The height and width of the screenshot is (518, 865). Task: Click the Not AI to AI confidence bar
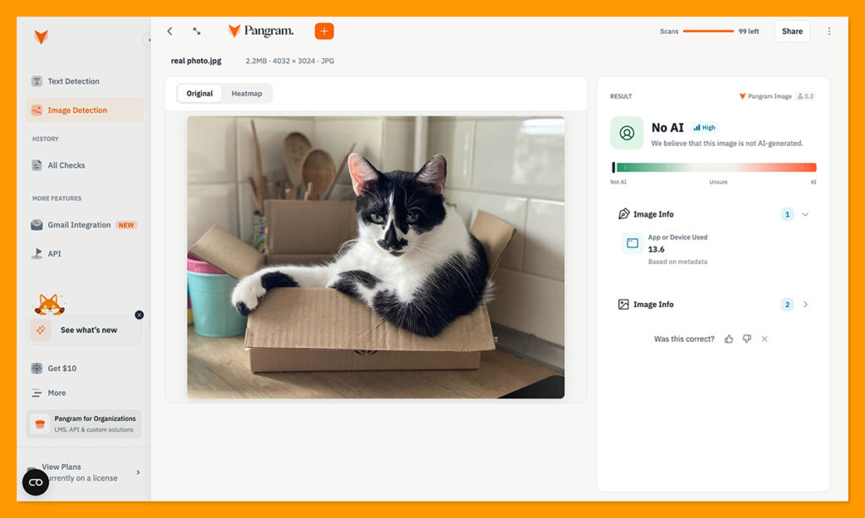pos(714,168)
